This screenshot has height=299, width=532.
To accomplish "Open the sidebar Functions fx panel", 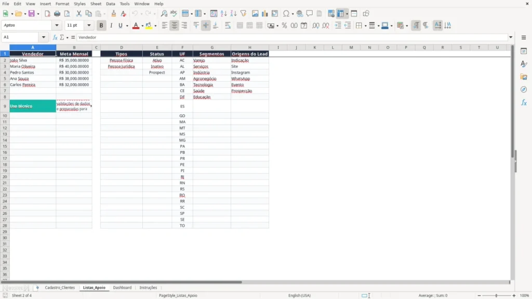I will (x=524, y=102).
